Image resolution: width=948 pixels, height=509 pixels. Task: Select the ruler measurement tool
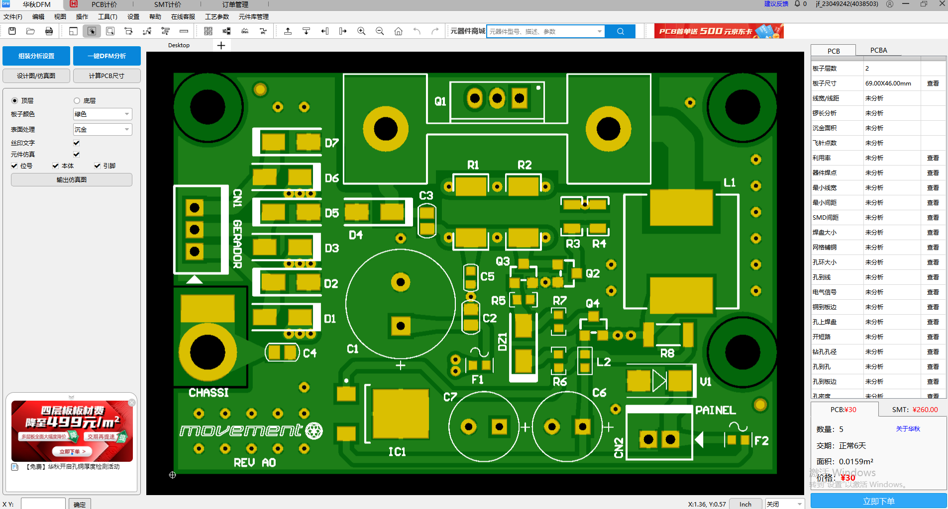184,31
